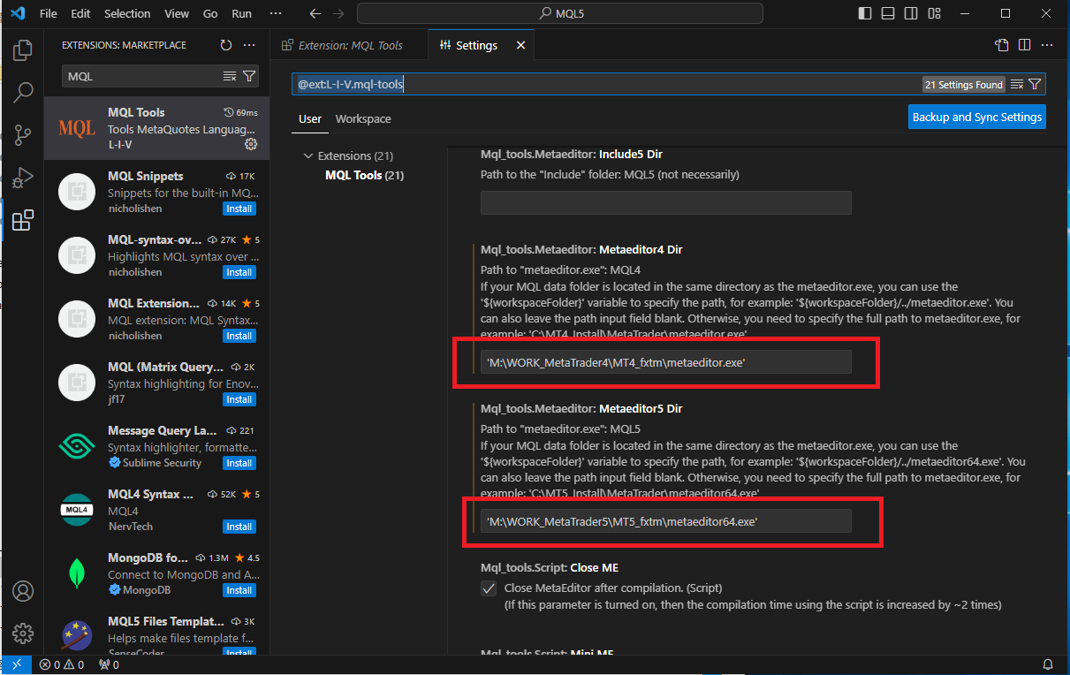Open remote window indicator in status bar

(x=16, y=664)
